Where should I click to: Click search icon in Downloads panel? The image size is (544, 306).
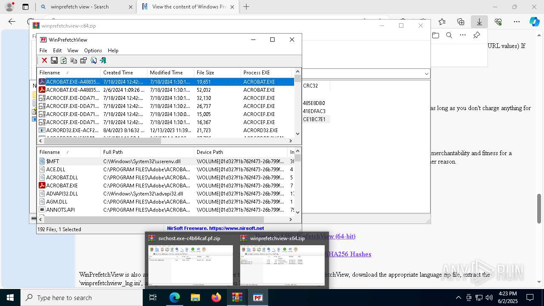pos(449,35)
